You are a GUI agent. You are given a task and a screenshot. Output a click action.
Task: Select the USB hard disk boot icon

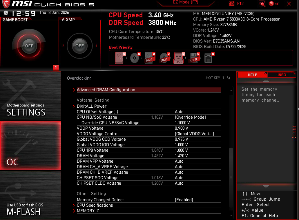(x=150, y=58)
